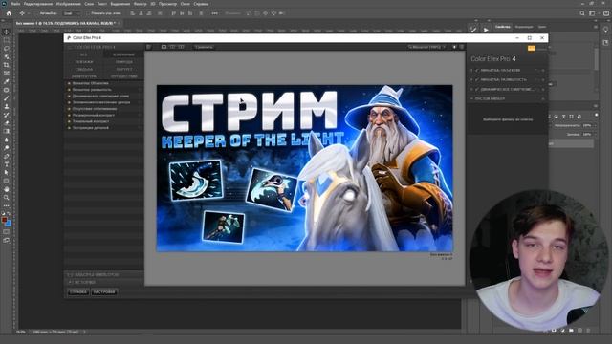The width and height of the screenshot is (612, 344).
Task: Click the preview background color lightbulb icon
Action: click(x=454, y=47)
